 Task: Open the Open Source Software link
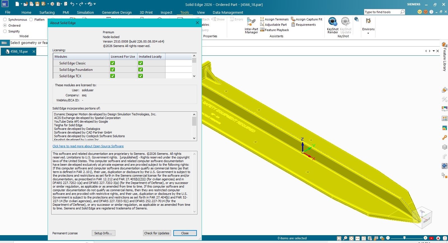tap(88, 146)
